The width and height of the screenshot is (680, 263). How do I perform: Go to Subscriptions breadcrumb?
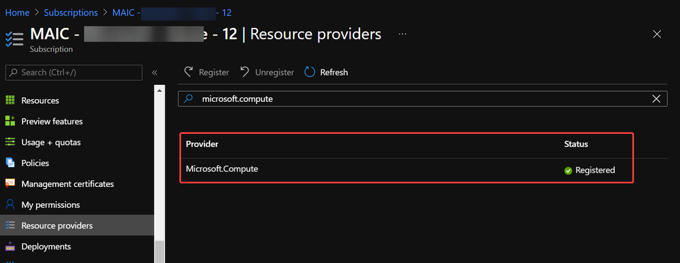(71, 12)
